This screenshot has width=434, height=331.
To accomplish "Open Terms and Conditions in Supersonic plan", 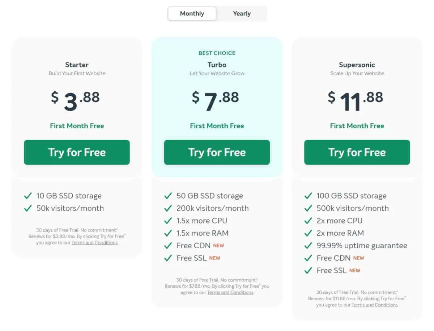I will point(375,305).
